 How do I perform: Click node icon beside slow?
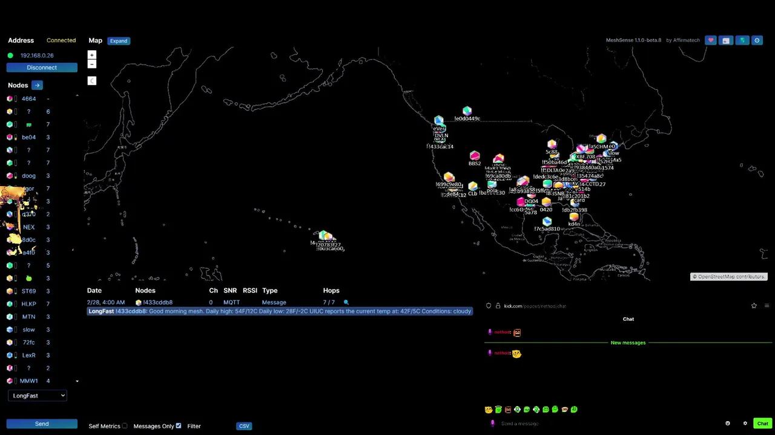10,330
